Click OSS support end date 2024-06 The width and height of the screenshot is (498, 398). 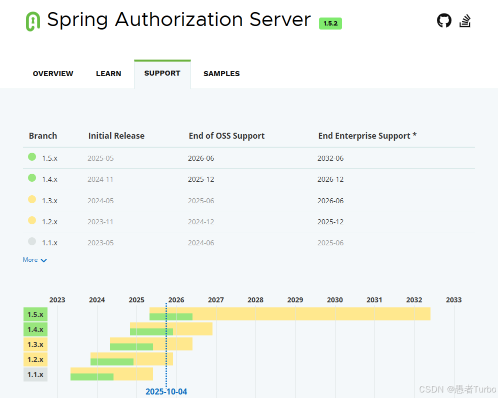click(201, 243)
